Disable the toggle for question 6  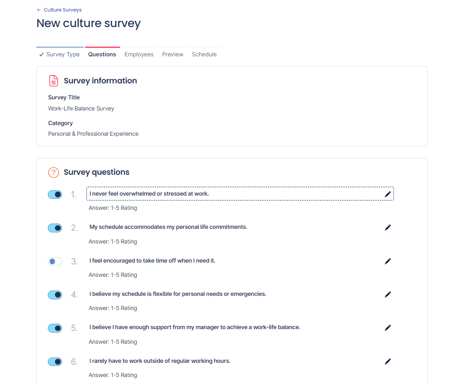coord(55,362)
